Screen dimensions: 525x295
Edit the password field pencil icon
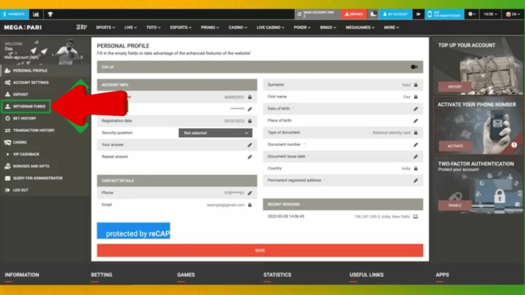click(x=250, y=109)
